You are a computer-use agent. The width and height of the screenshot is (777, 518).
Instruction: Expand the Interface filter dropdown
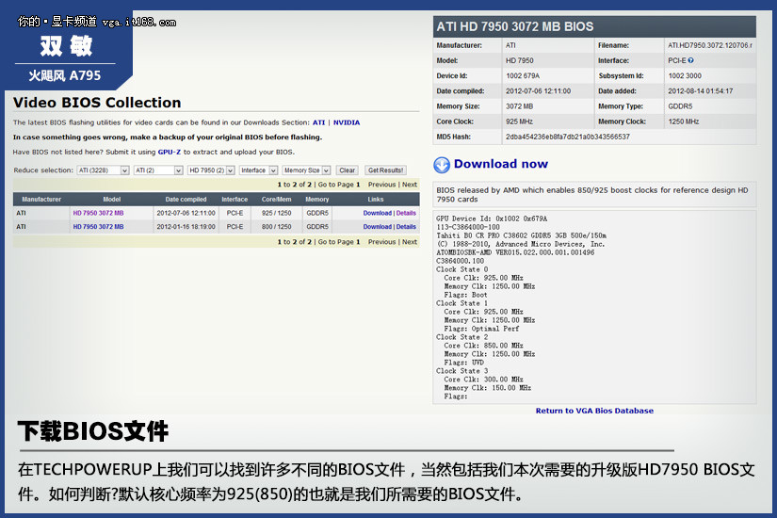(x=257, y=170)
